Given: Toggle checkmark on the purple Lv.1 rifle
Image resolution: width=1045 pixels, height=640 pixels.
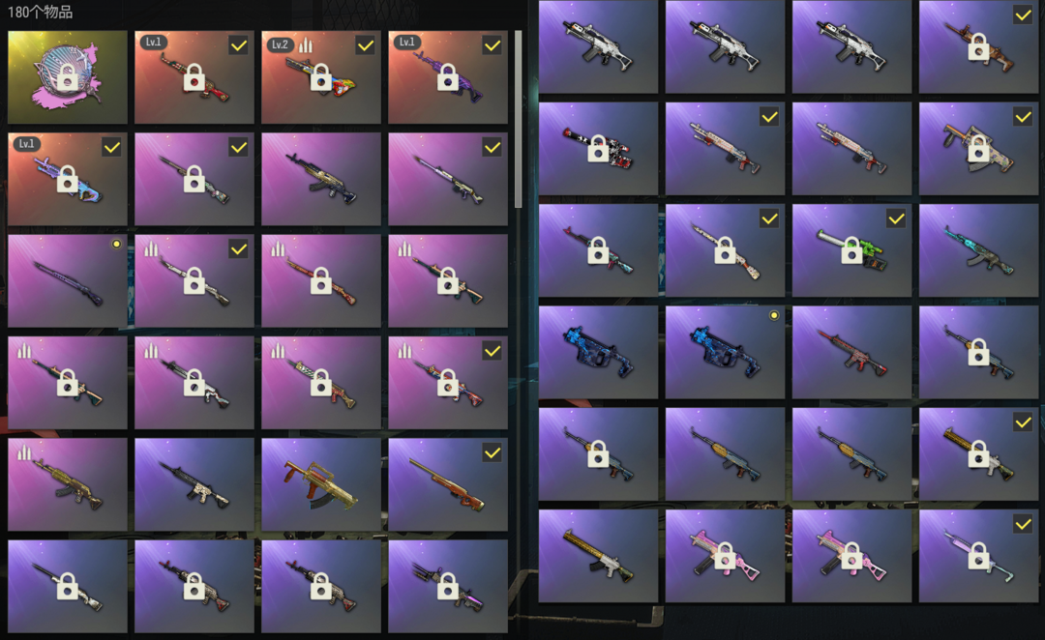Looking at the screenshot, I should [492, 46].
